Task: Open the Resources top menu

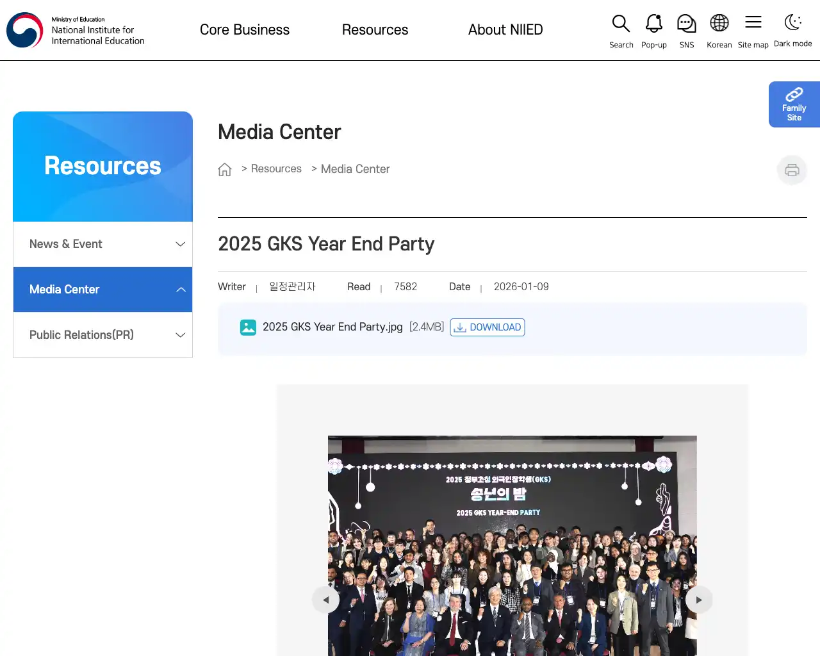Action: coord(375,29)
